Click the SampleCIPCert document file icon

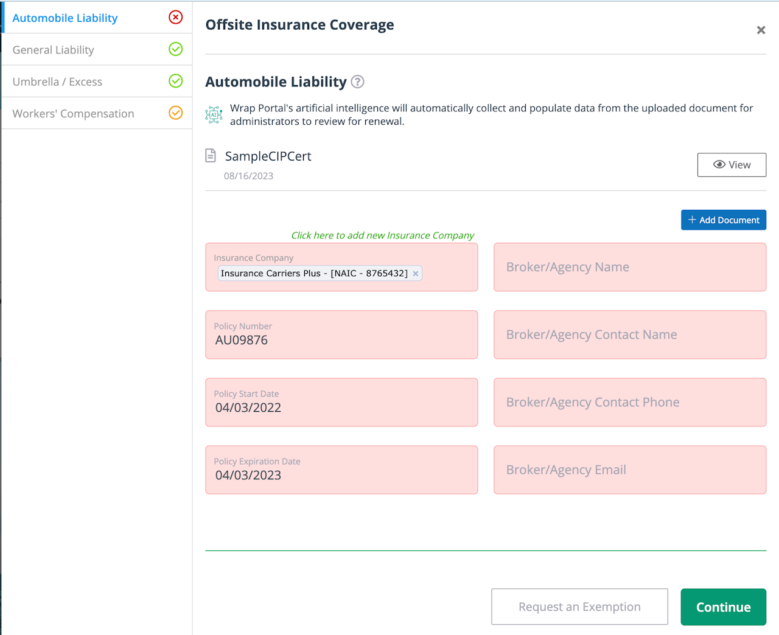211,156
